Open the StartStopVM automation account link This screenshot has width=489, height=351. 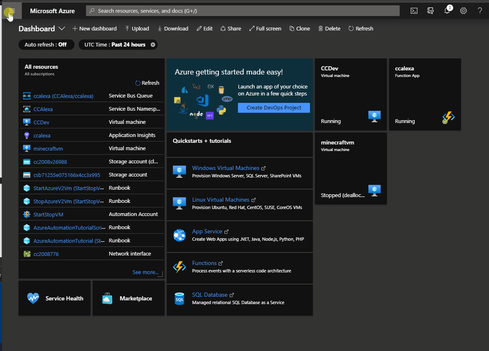(48, 214)
